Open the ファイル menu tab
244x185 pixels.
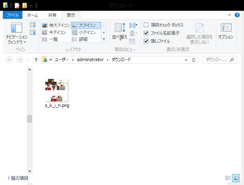[12, 15]
